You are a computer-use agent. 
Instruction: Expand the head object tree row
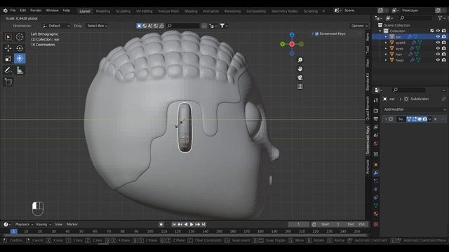386,60
